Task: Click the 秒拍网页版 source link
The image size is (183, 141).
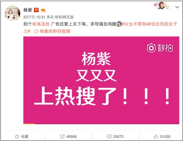Action: pyautogui.click(x=64, y=17)
